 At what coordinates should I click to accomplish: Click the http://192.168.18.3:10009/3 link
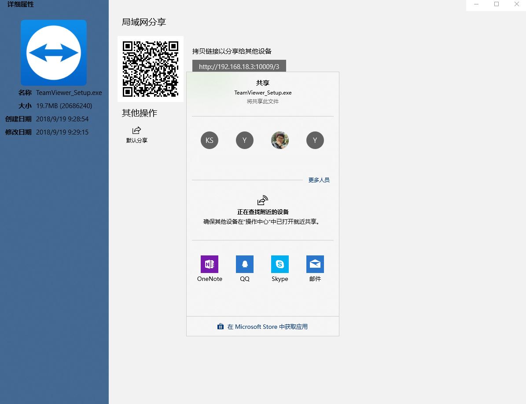(239, 67)
